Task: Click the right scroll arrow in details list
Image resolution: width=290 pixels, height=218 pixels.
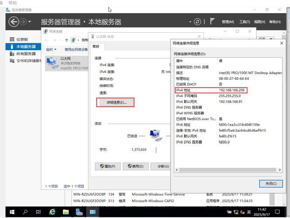Action: coord(280,170)
